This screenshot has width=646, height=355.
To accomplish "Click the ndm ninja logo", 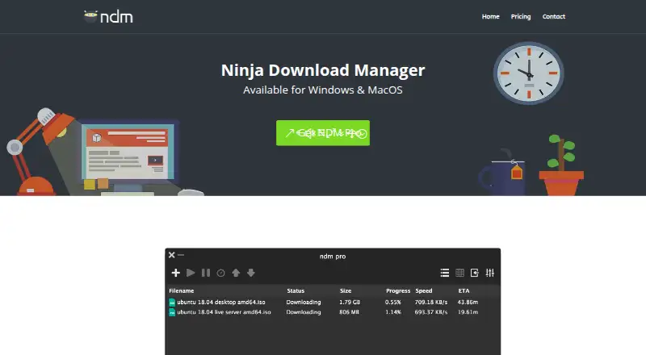I will pyautogui.click(x=108, y=17).
